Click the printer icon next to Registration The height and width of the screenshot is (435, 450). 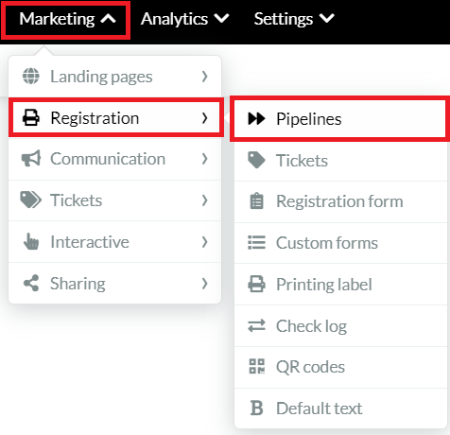pos(31,118)
